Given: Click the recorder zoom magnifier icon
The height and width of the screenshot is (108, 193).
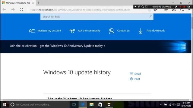Looking at the screenshot, I should pos(143,7).
